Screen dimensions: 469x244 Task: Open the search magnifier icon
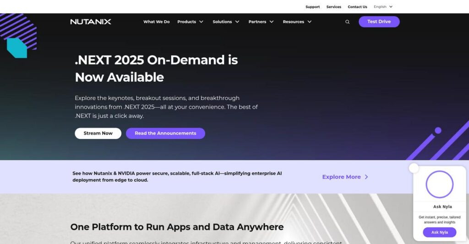click(x=347, y=22)
